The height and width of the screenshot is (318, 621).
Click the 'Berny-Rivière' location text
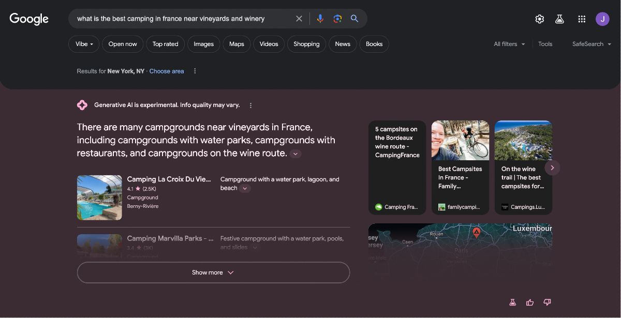(x=143, y=206)
